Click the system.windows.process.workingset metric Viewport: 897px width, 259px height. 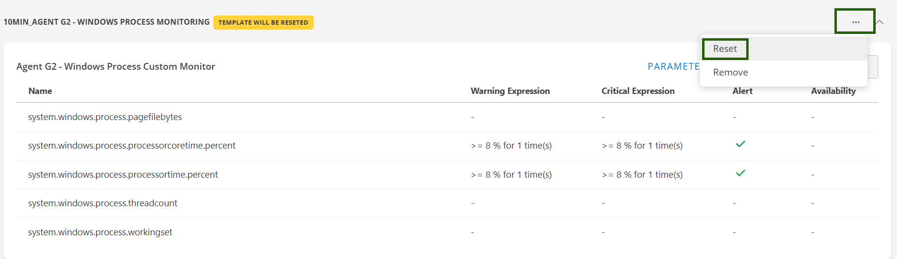coord(100,232)
